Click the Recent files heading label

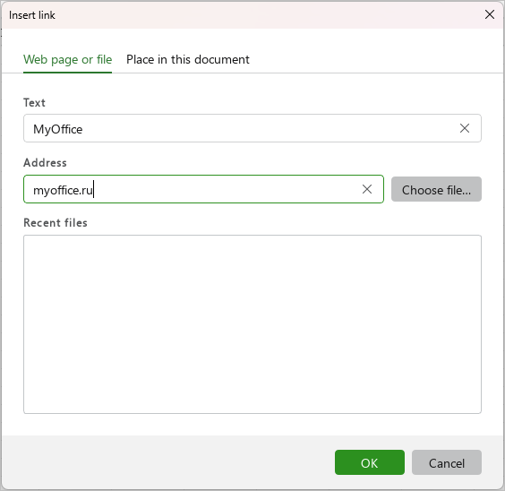coord(56,222)
